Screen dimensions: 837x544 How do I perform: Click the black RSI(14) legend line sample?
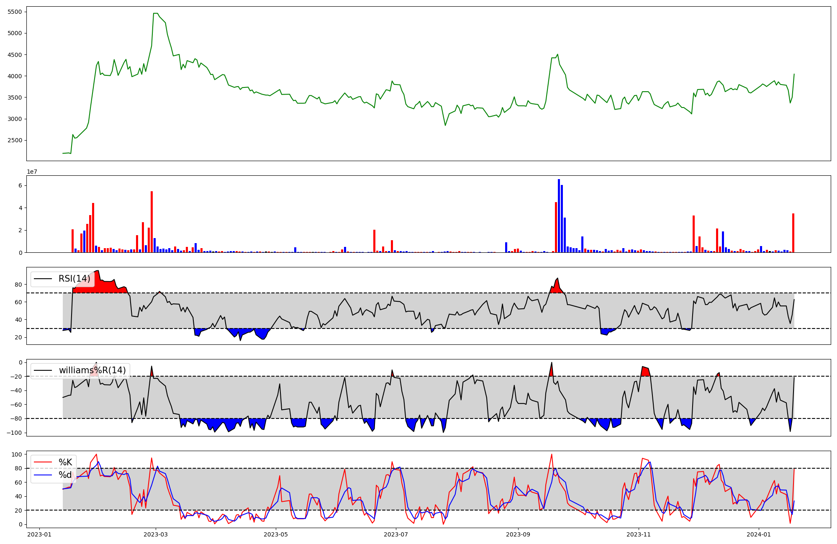(43, 279)
